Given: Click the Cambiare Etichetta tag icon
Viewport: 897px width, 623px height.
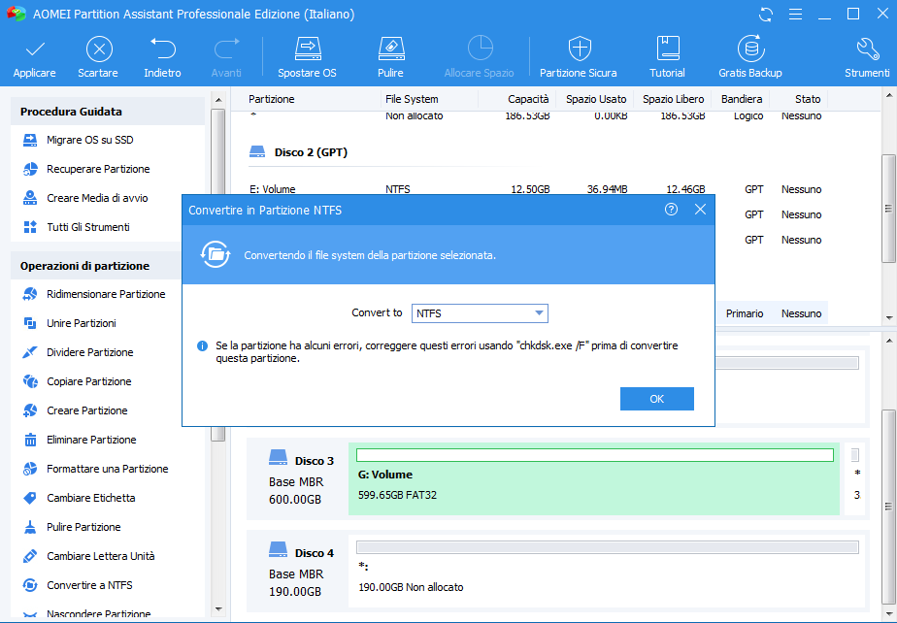Looking at the screenshot, I should pos(30,498).
